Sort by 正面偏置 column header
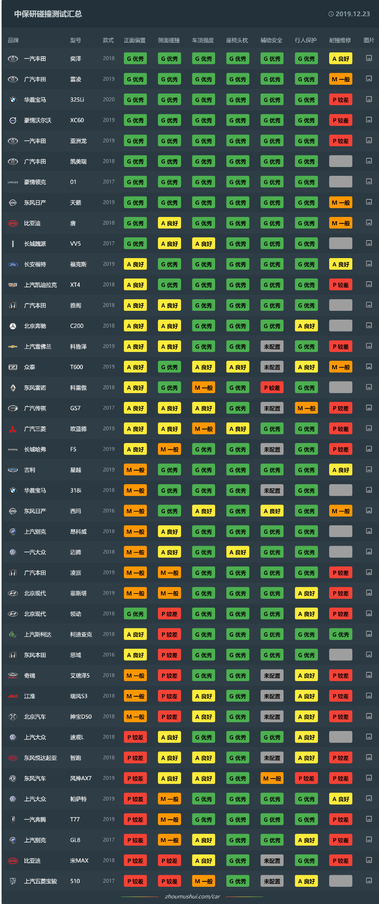Image resolution: width=379 pixels, height=904 pixels. point(135,40)
